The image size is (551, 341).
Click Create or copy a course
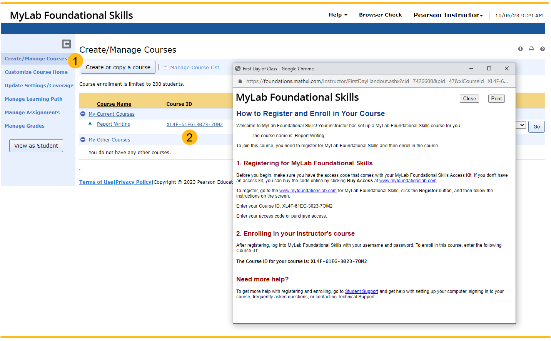[118, 67]
